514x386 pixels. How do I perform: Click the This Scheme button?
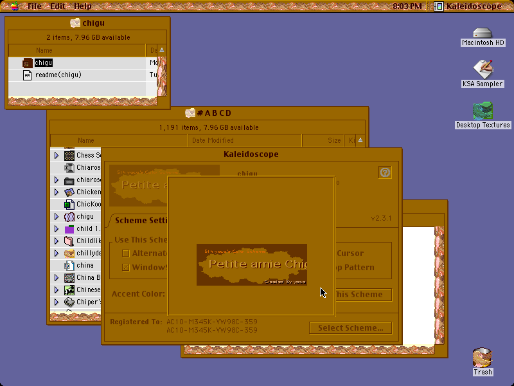coord(363,295)
